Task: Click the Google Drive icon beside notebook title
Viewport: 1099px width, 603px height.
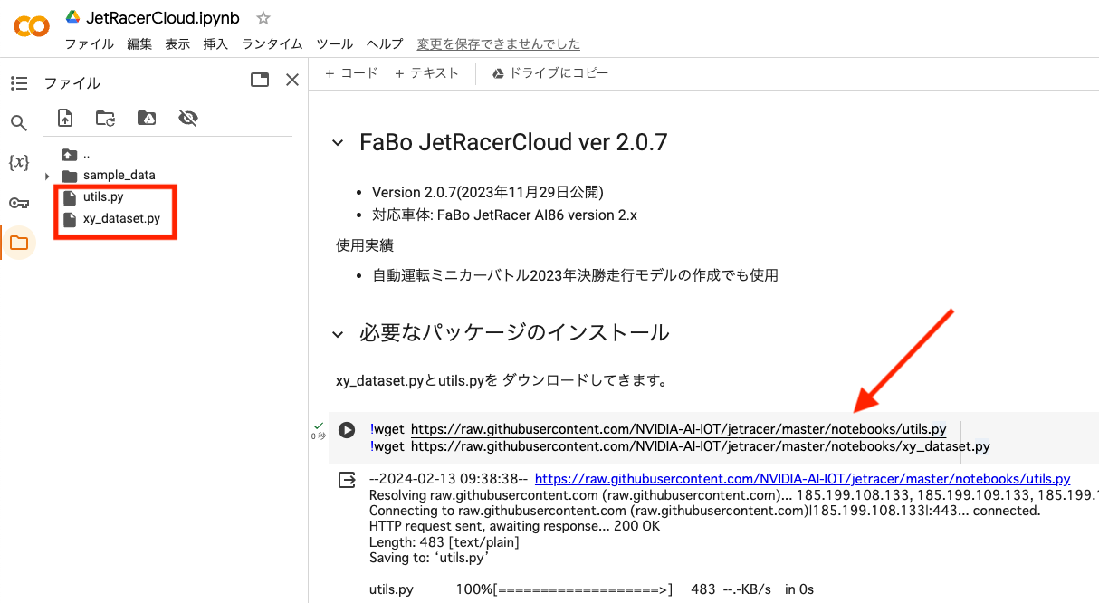Action: tap(73, 18)
